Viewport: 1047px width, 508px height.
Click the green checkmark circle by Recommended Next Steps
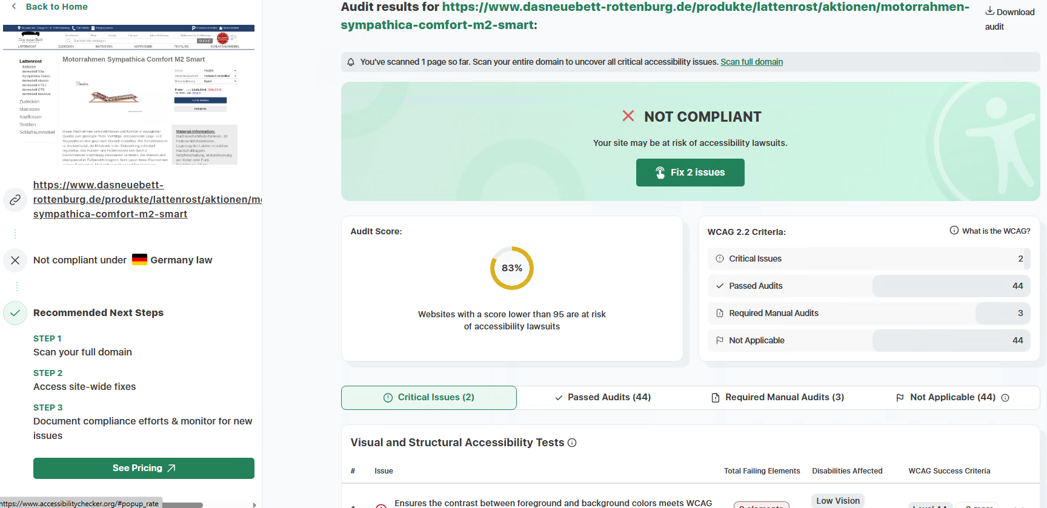click(15, 313)
